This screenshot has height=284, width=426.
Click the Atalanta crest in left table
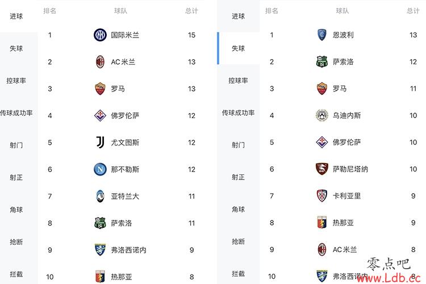100,196
